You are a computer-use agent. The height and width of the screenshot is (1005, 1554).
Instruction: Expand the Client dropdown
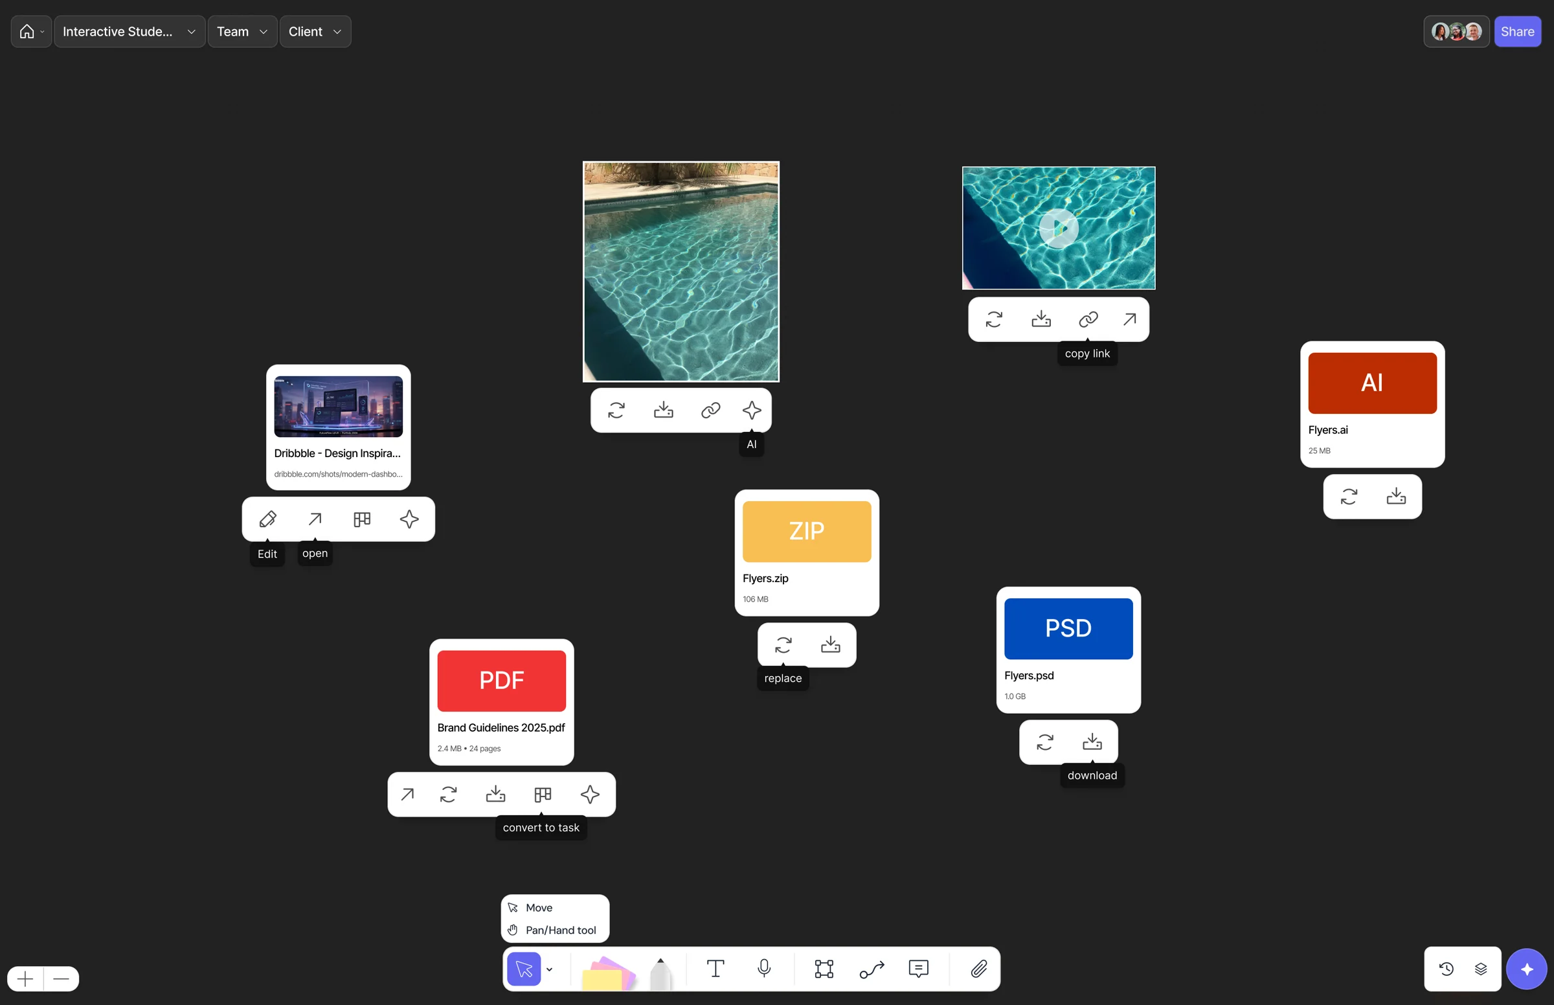315,31
